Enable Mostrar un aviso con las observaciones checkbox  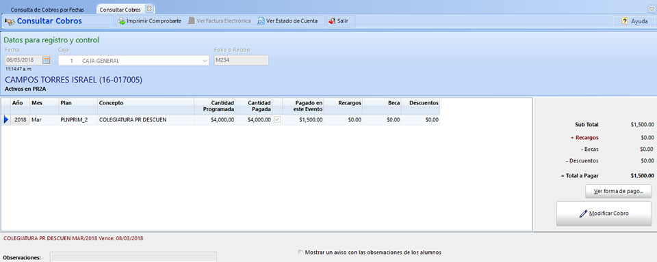[300, 252]
